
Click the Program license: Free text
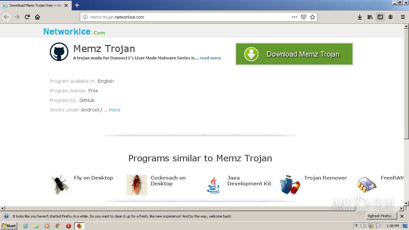click(x=74, y=91)
